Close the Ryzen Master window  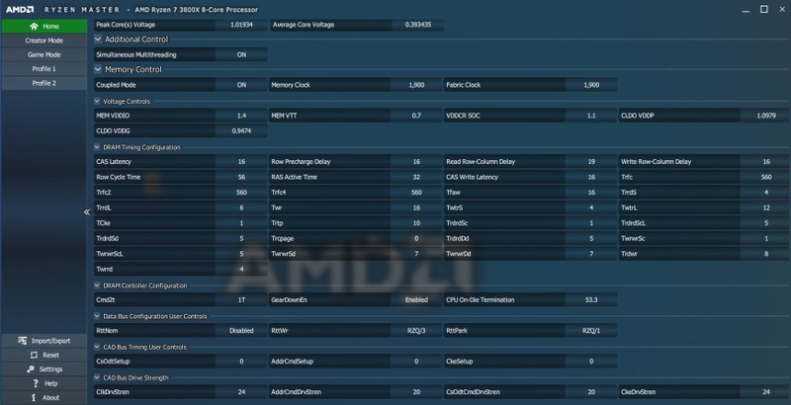point(782,10)
